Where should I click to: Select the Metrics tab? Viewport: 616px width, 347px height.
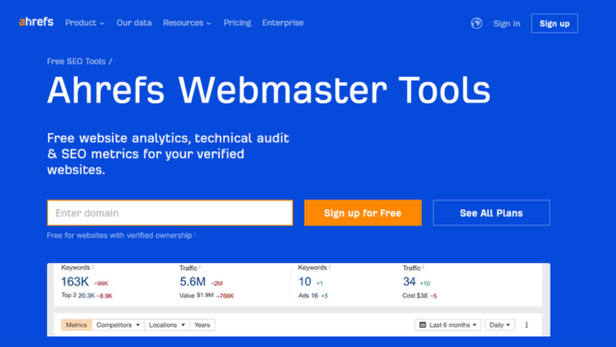pos(76,325)
